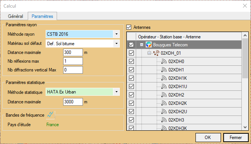The image size is (251, 144).
Task: Click antenna icon beside 02XDH1
Action: click(x=164, y=70)
